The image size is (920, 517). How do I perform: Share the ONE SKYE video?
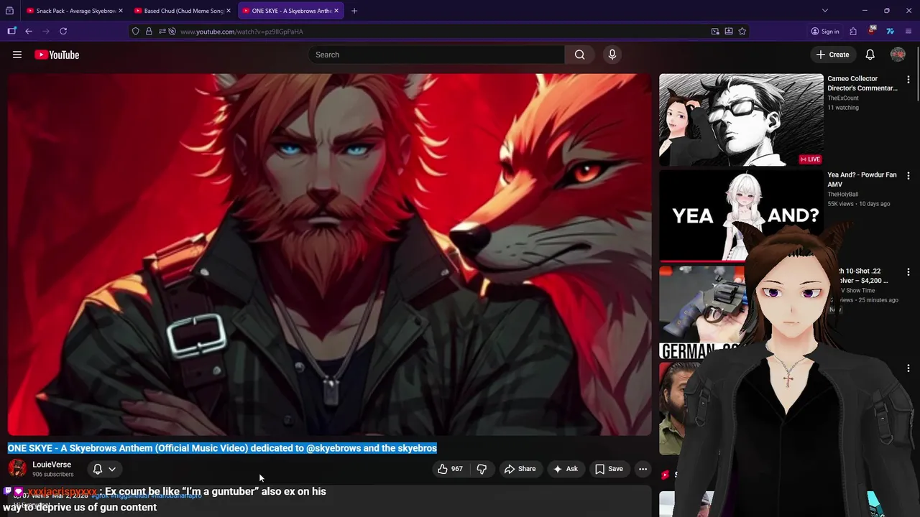click(x=520, y=469)
